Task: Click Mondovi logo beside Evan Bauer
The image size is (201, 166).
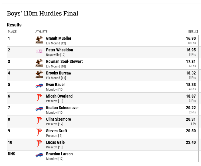Action: pyautogui.click(x=39, y=86)
